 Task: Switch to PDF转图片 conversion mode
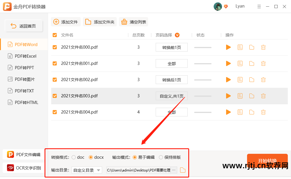(x=24, y=79)
